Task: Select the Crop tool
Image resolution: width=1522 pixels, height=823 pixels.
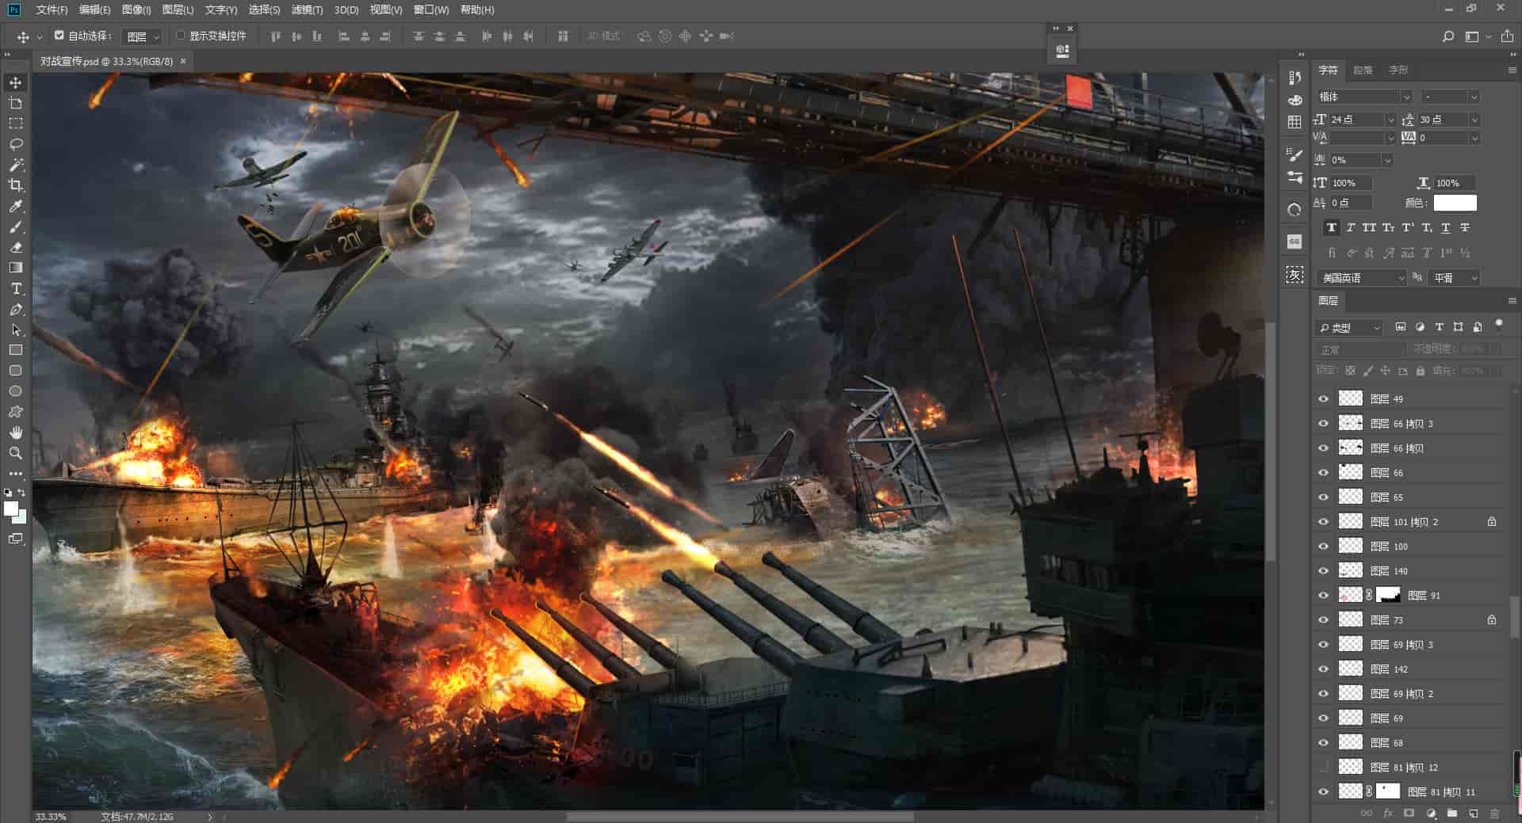Action: click(15, 185)
